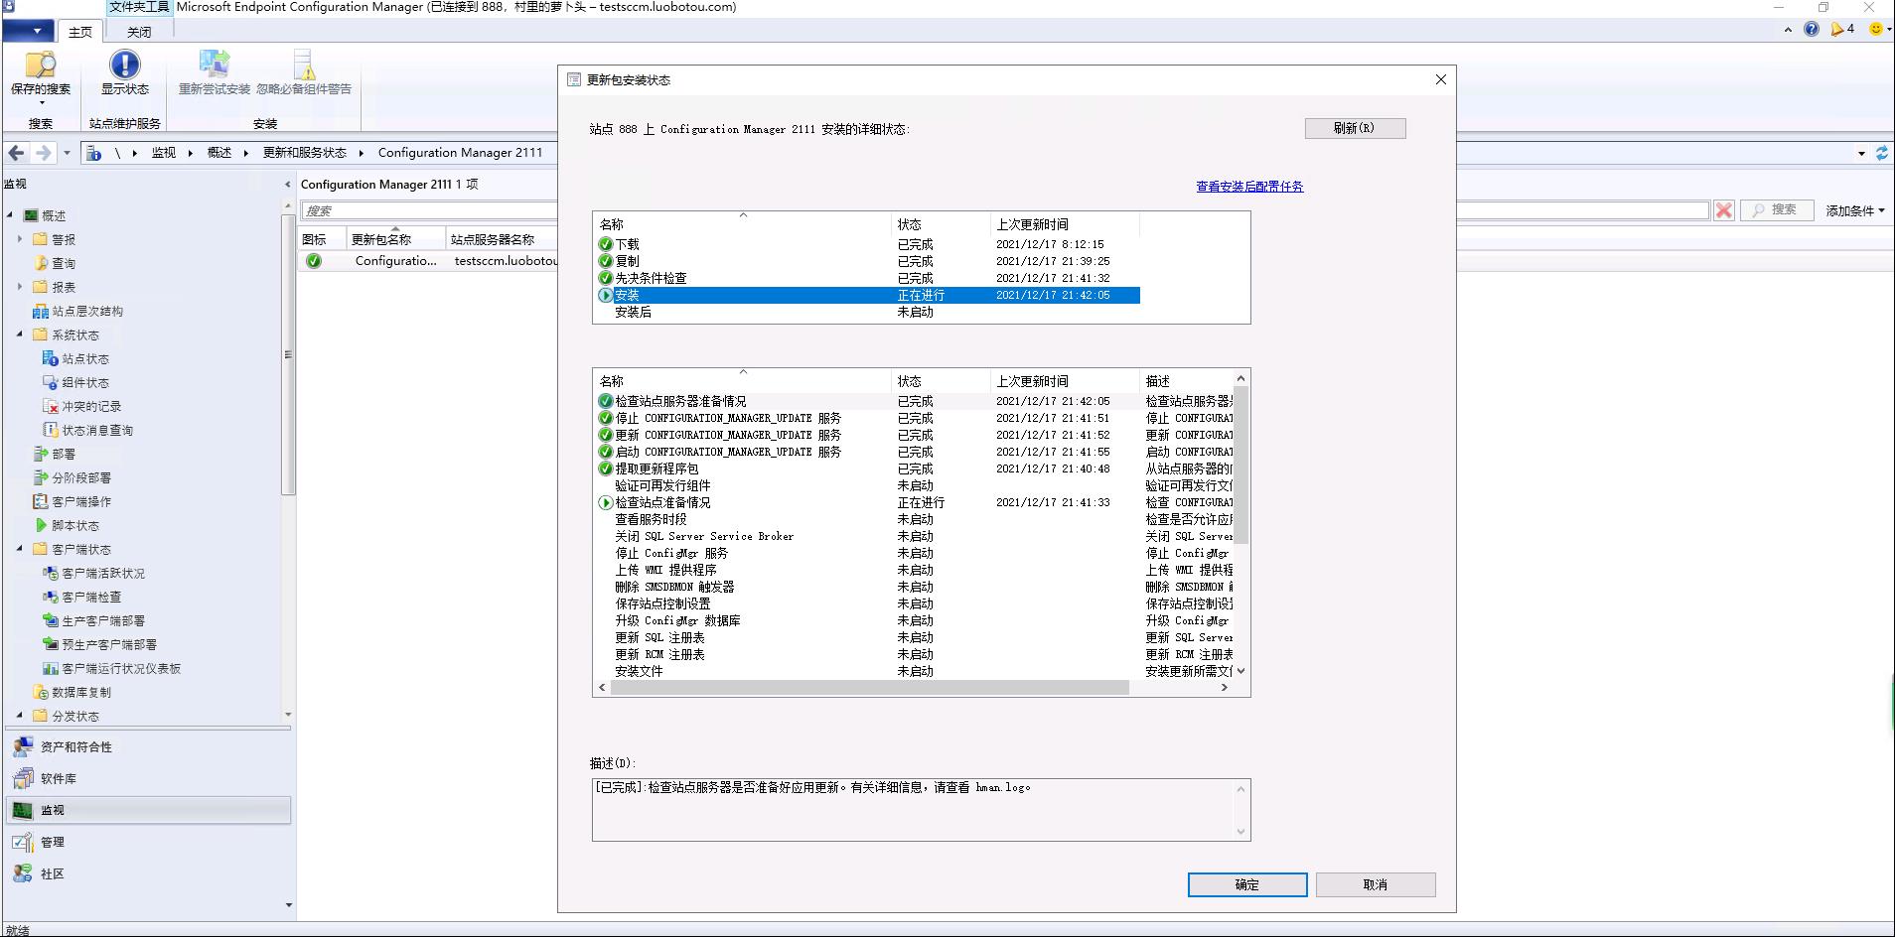Select the 先决条件检查 row

click(867, 278)
